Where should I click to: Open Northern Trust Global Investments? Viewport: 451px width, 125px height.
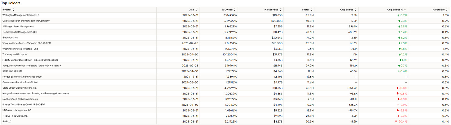click(x=20, y=99)
